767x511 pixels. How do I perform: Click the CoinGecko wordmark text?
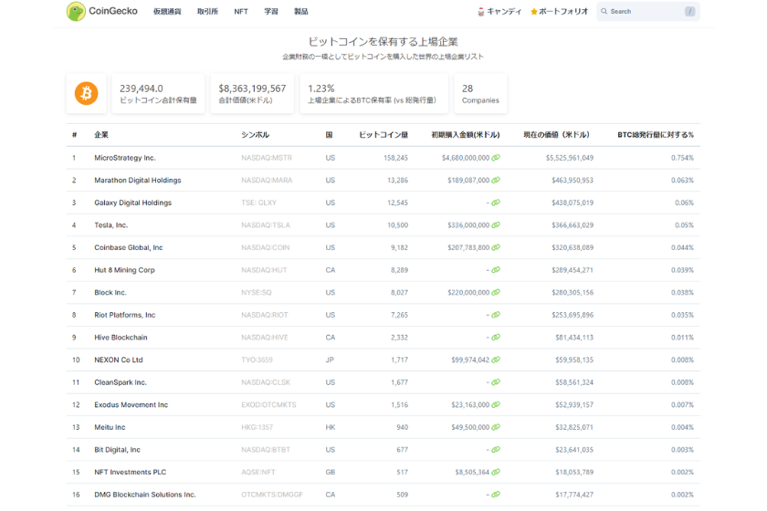[x=113, y=11]
